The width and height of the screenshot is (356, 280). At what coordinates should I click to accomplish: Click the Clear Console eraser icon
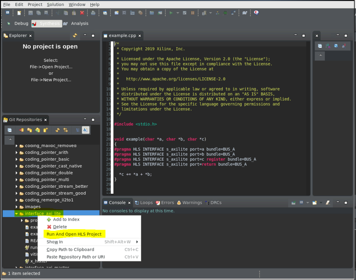327,203
